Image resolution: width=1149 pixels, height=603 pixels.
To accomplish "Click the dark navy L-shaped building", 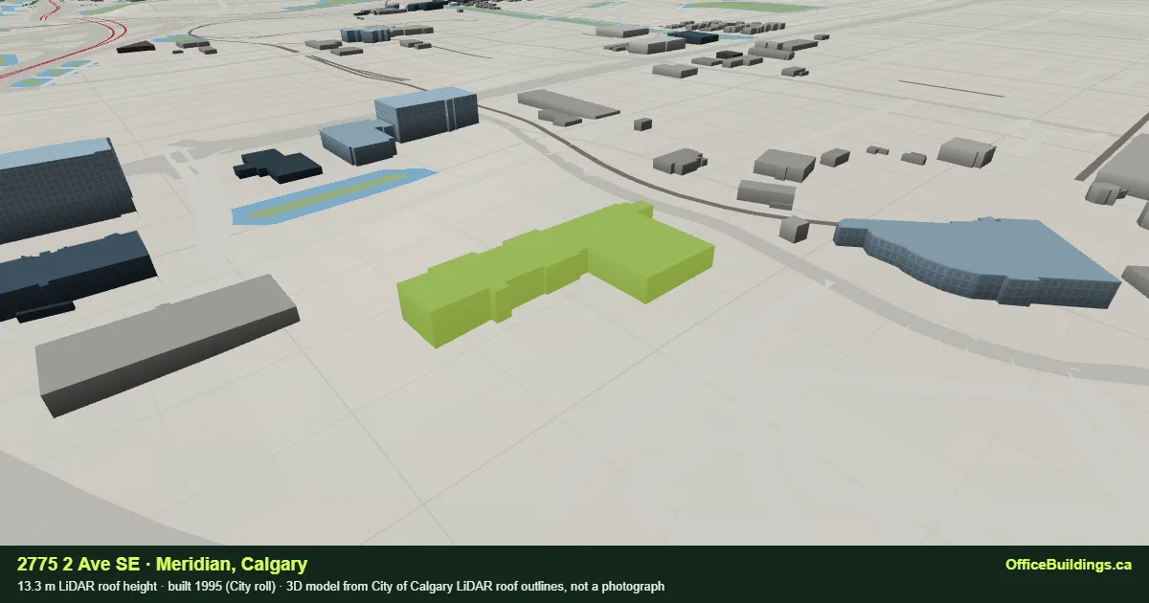I will pyautogui.click(x=278, y=167).
